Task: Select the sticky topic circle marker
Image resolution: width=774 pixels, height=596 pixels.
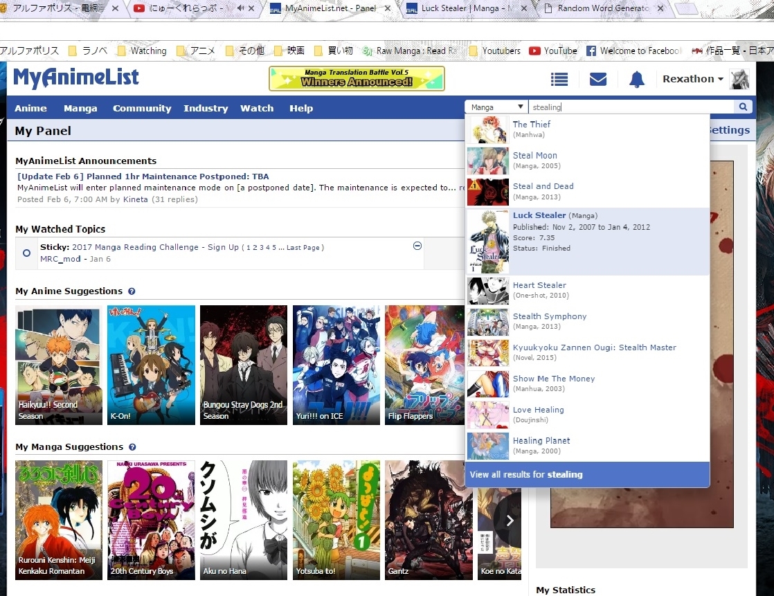Action: [x=27, y=253]
